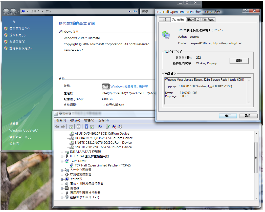Open the Windows 經驗指標 link
The height and width of the screenshot is (212, 265).
click(x=129, y=87)
